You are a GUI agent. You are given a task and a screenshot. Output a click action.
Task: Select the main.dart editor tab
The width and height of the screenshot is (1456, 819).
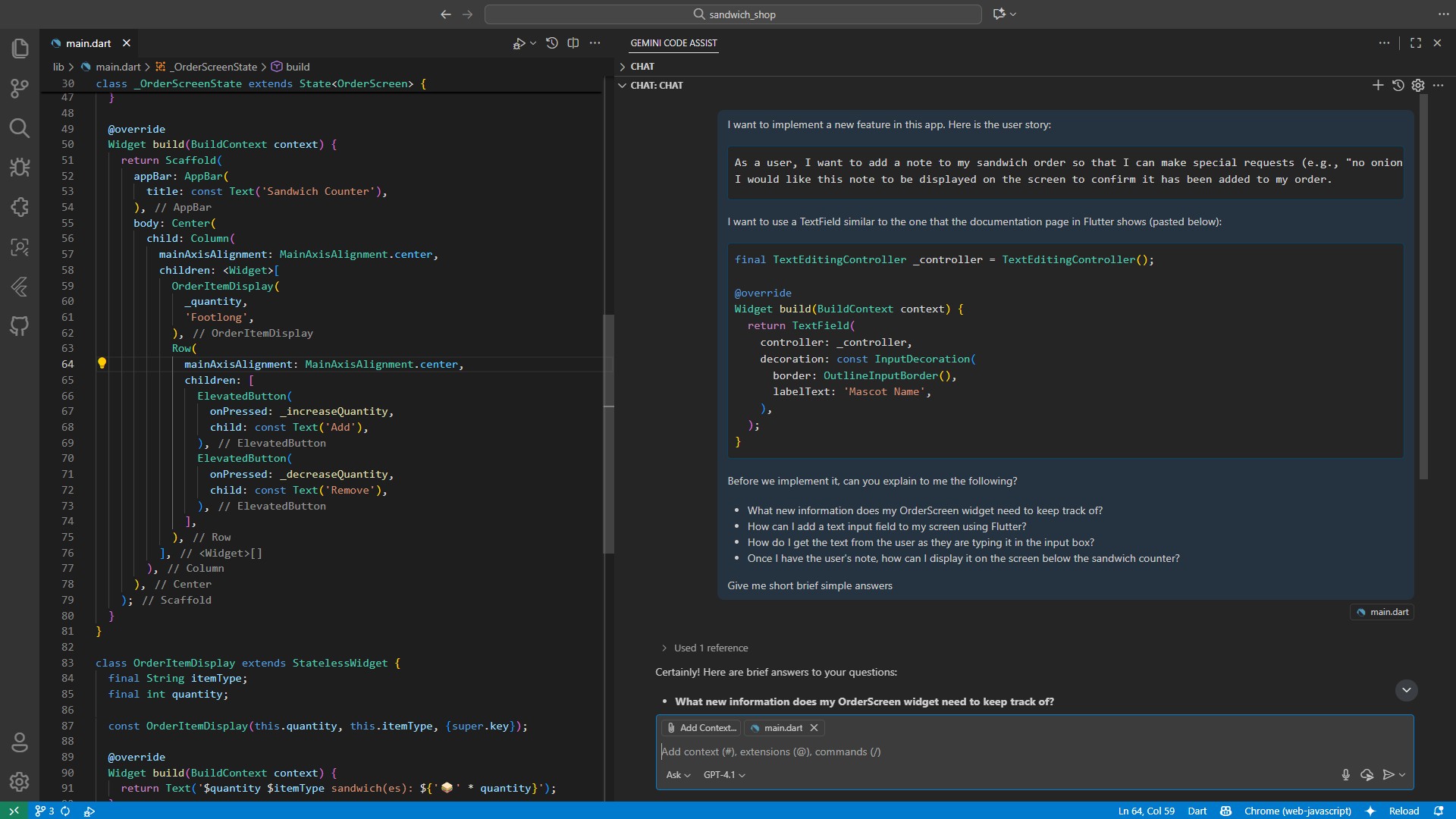88,43
